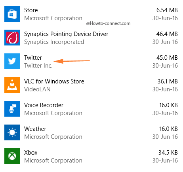Select the Weather sun icon
This screenshot has width=183, height=172.
click(12, 132)
